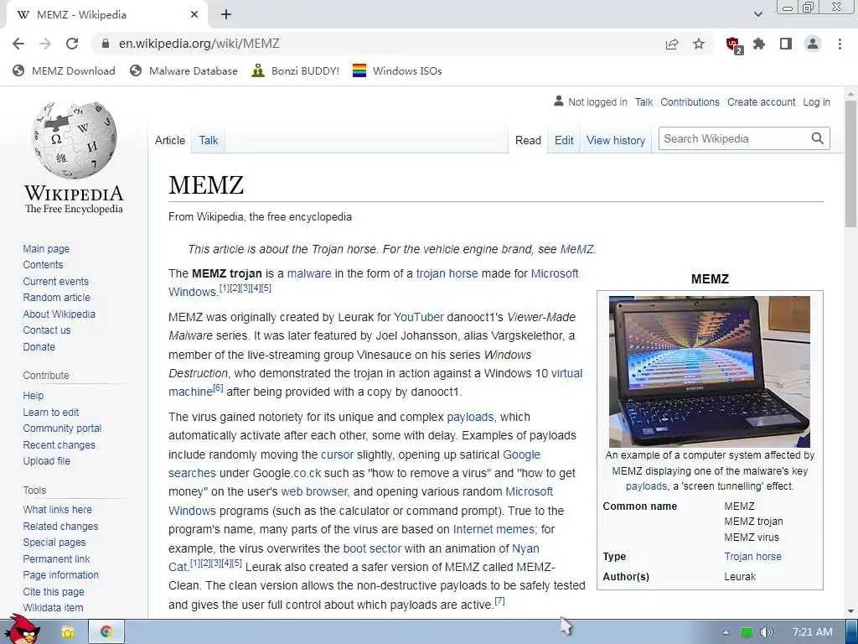
Task: Click the Donate sidebar link
Action: click(39, 346)
